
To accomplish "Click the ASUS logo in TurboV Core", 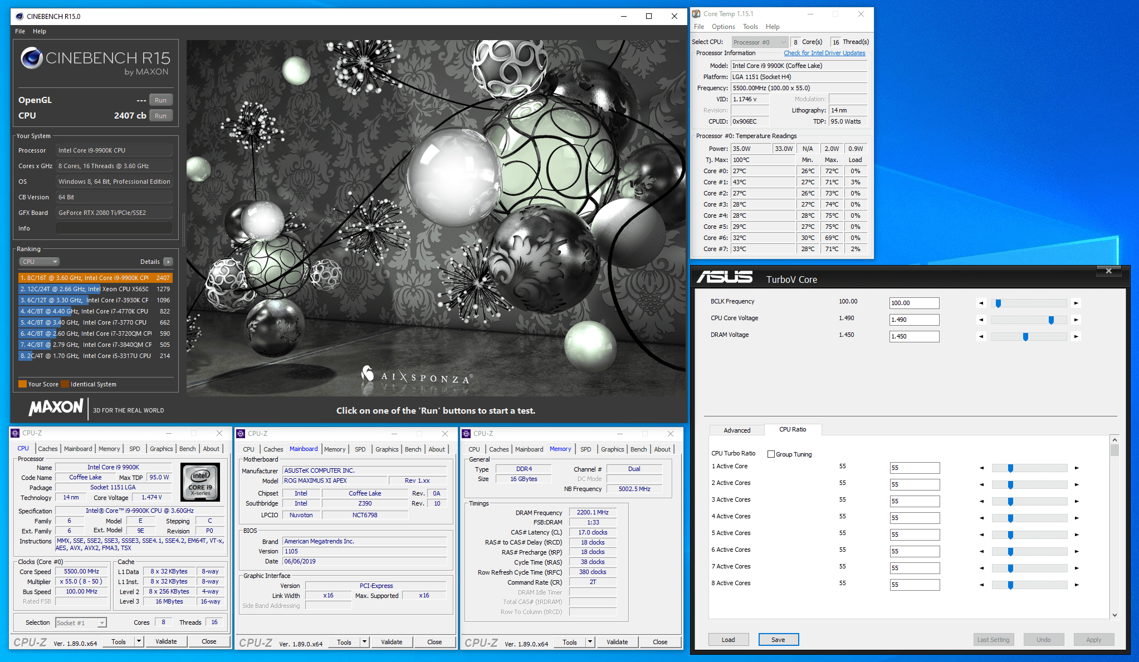I will 724,277.
